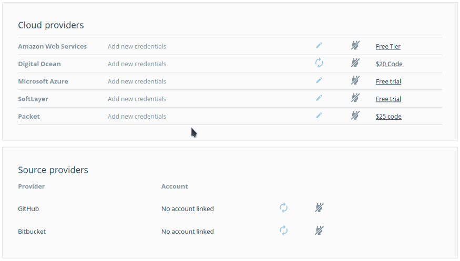Open the Amazon Free Tier link

click(388, 46)
